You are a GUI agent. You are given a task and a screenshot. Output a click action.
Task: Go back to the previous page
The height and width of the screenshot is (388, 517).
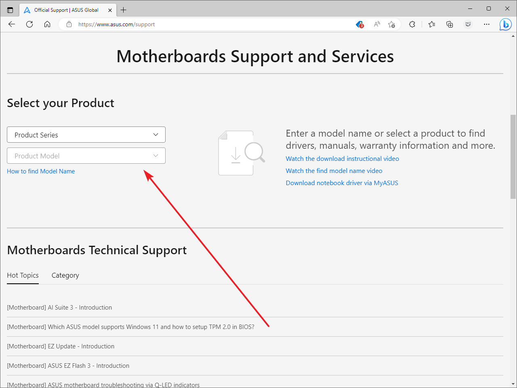(12, 24)
